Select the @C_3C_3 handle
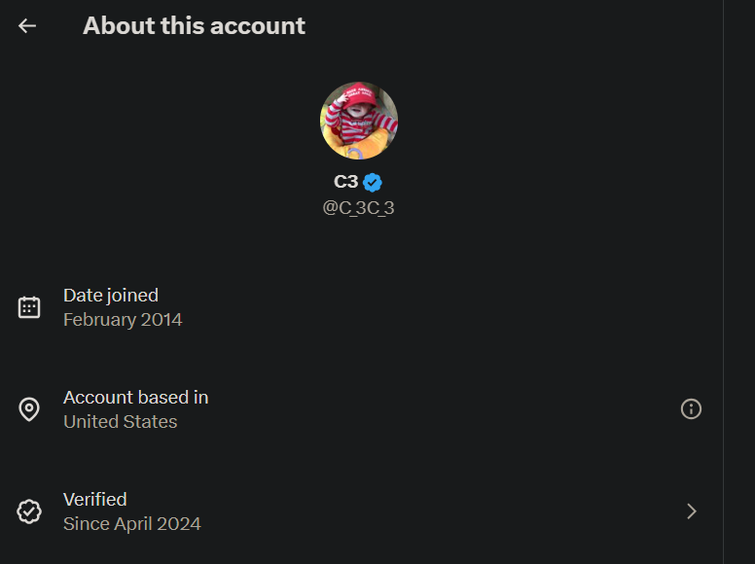 358,208
